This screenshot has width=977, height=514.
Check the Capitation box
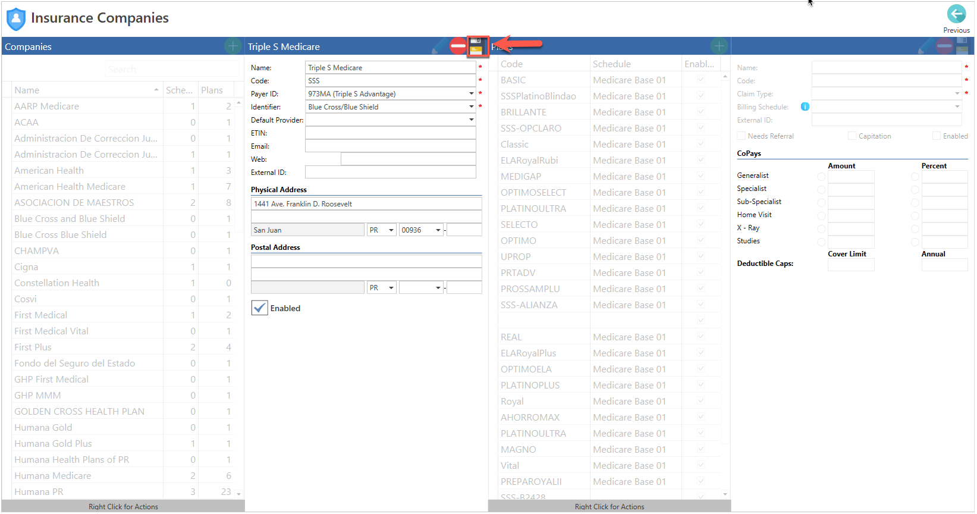(852, 136)
